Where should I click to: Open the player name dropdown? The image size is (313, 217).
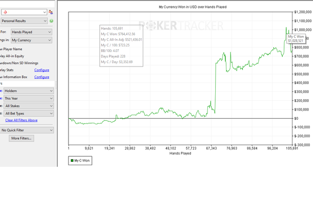point(24,12)
